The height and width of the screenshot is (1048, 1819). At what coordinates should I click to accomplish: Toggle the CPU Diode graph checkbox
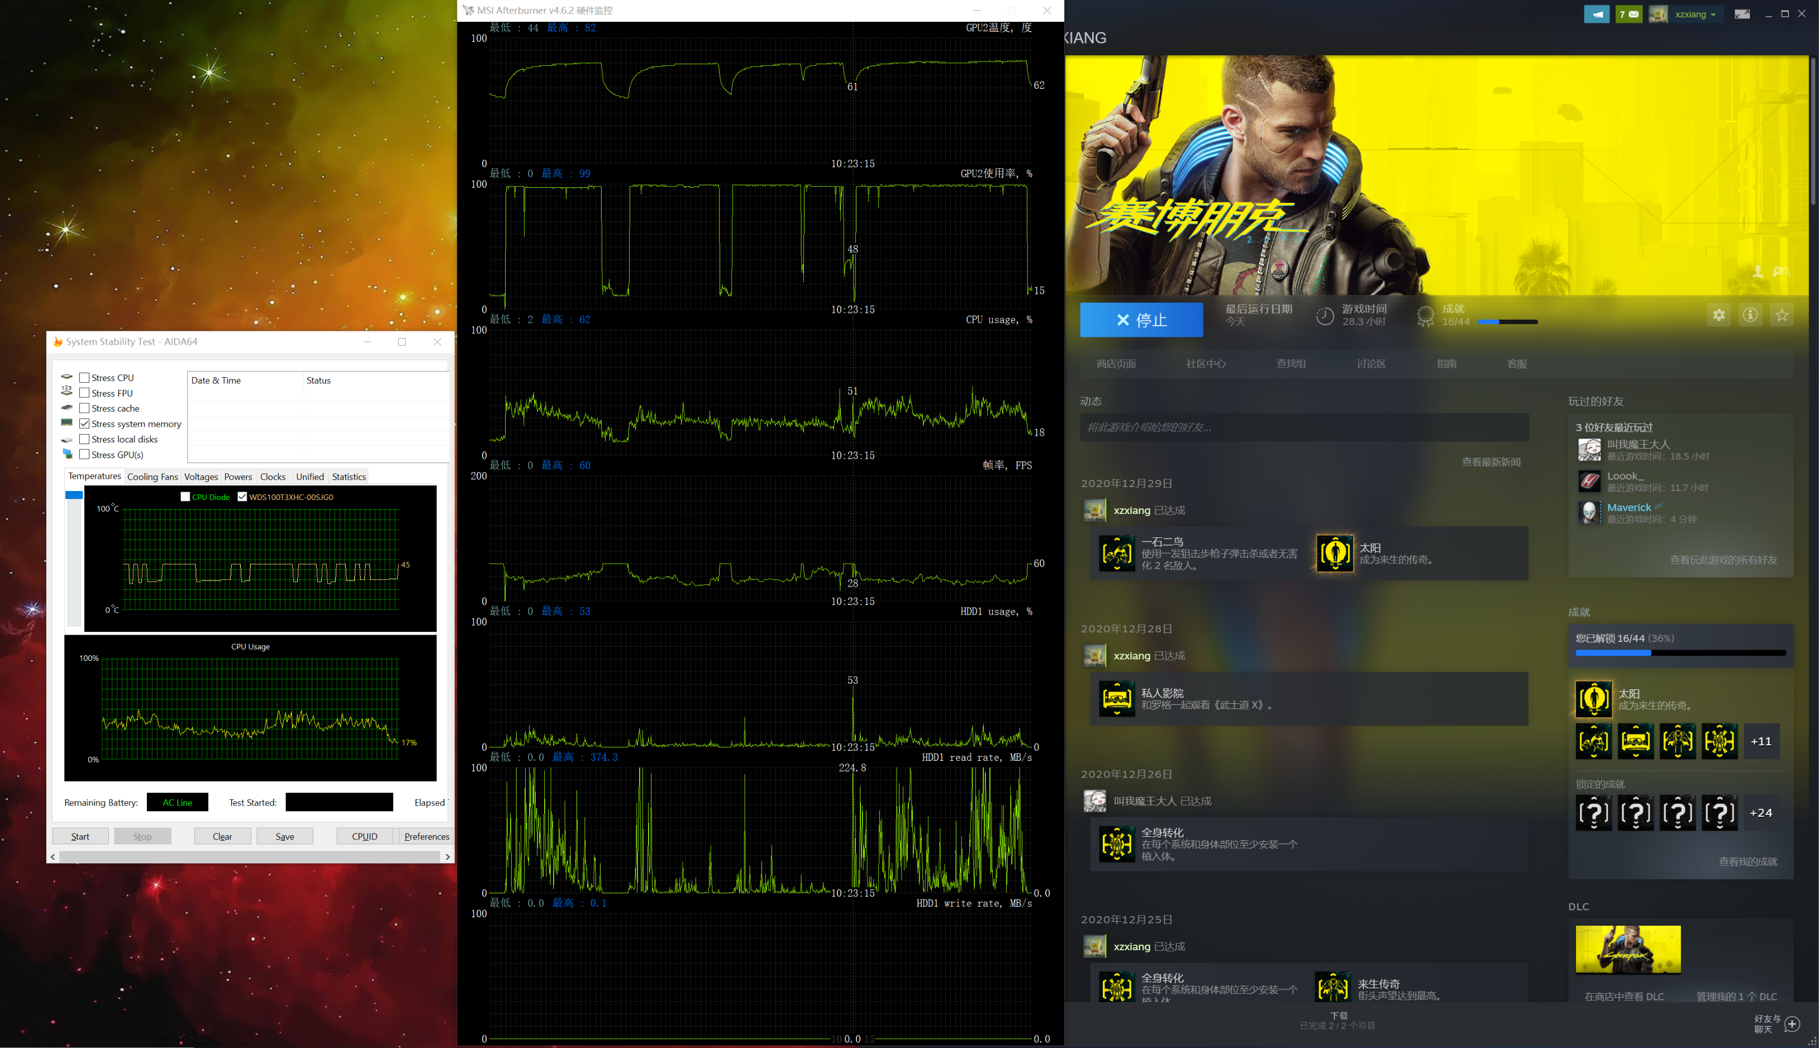tap(185, 497)
